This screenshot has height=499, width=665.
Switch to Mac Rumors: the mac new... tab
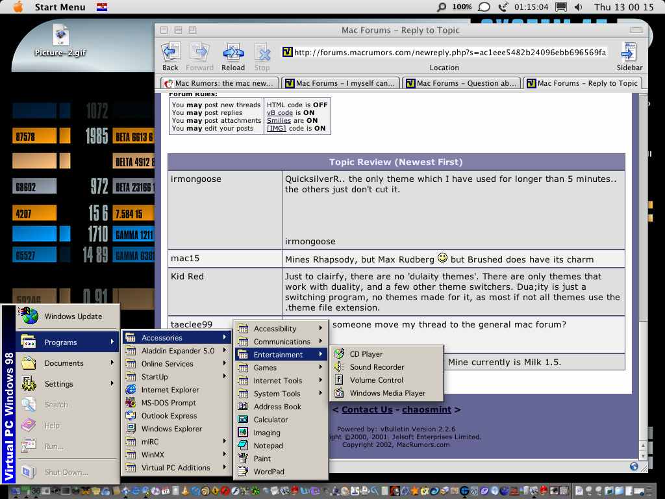point(220,83)
